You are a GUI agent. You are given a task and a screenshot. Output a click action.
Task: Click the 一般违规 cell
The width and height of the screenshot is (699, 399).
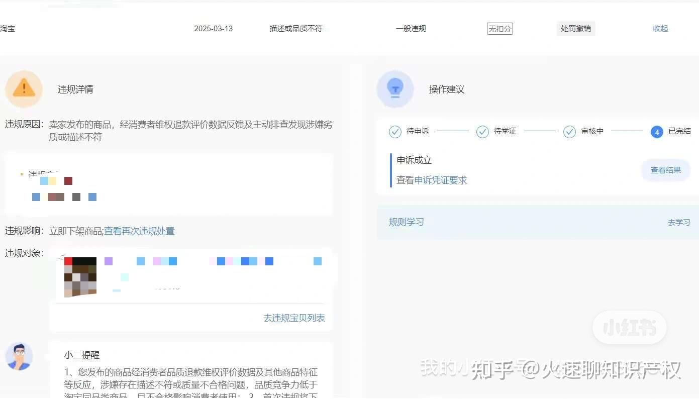tap(411, 29)
